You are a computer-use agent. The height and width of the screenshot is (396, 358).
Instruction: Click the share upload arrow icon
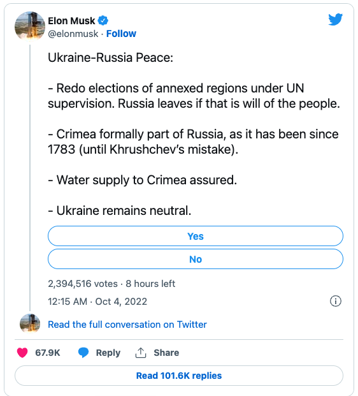point(141,353)
